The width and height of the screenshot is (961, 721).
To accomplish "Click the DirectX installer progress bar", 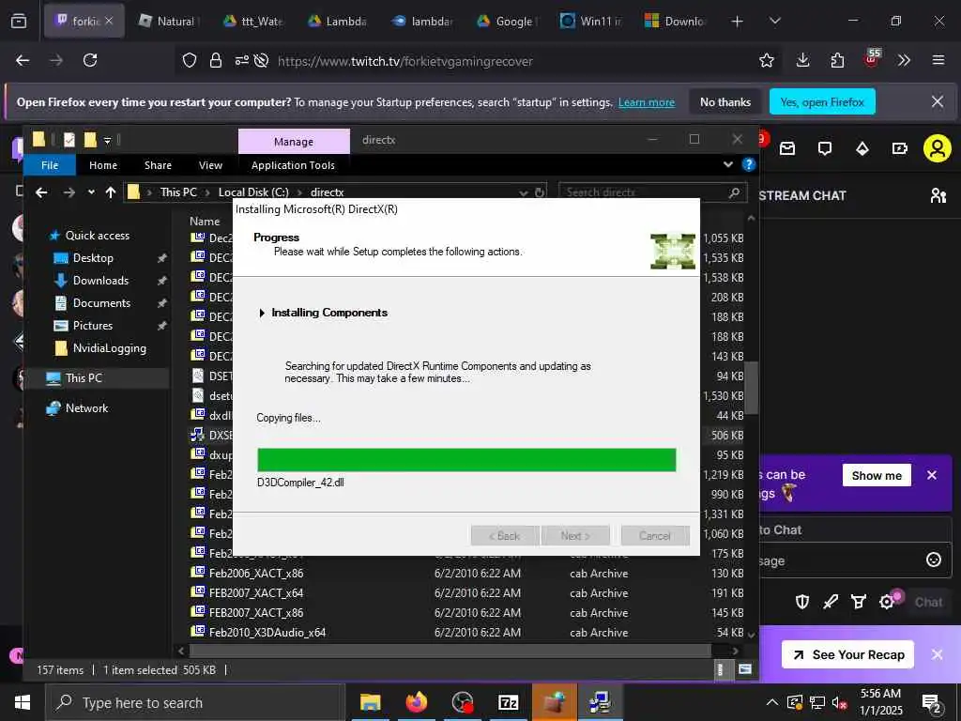I will 466,460.
